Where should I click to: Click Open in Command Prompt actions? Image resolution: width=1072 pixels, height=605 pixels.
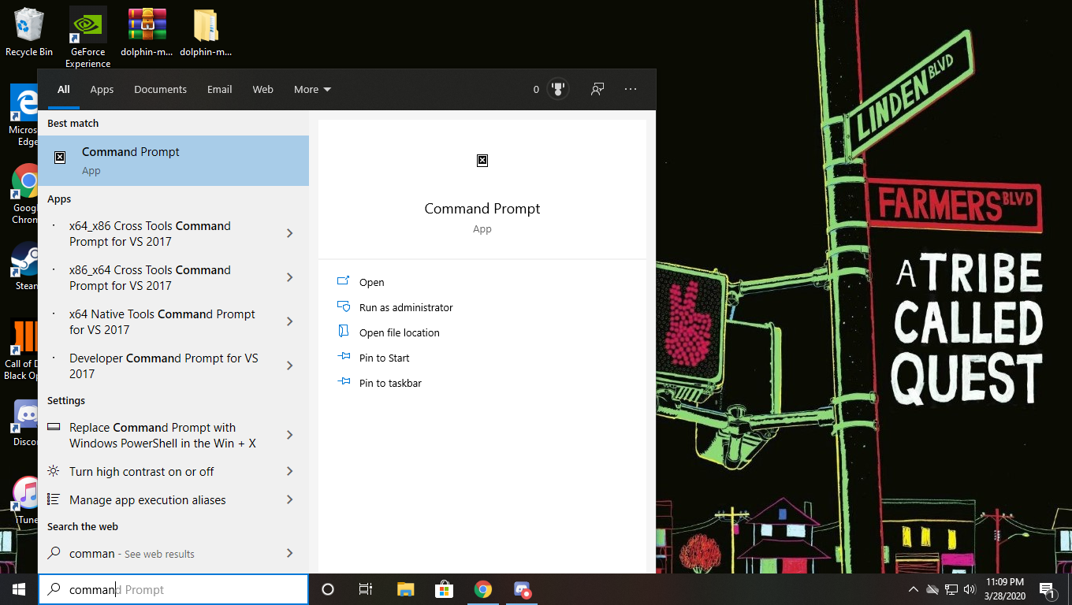tap(371, 282)
